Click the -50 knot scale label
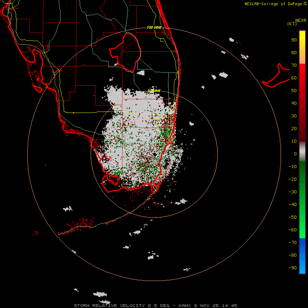 pos(293,217)
